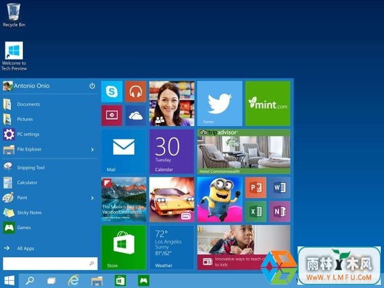The height and width of the screenshot is (288, 384).
Task: Open the Antonio Onio user account
Action: [x=26, y=86]
